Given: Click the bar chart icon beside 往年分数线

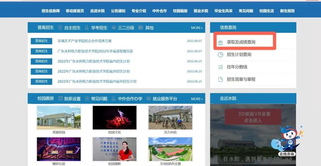Looking at the screenshot, I should [x=220, y=67].
